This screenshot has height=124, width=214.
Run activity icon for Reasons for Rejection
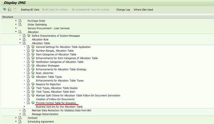[x=33, y=84]
